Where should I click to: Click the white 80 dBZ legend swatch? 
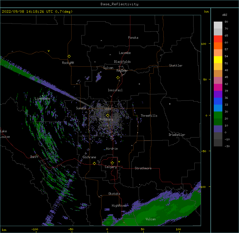(x=218, y=25)
